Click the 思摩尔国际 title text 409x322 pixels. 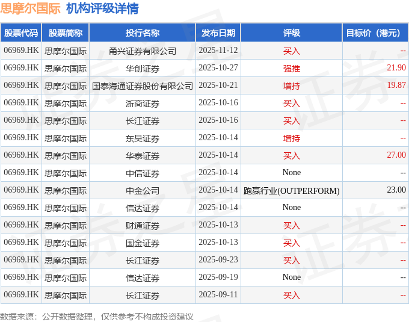30,8
